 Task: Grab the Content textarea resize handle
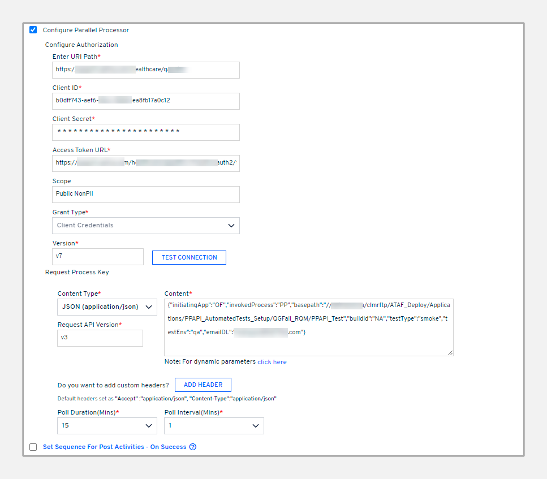tap(450, 353)
